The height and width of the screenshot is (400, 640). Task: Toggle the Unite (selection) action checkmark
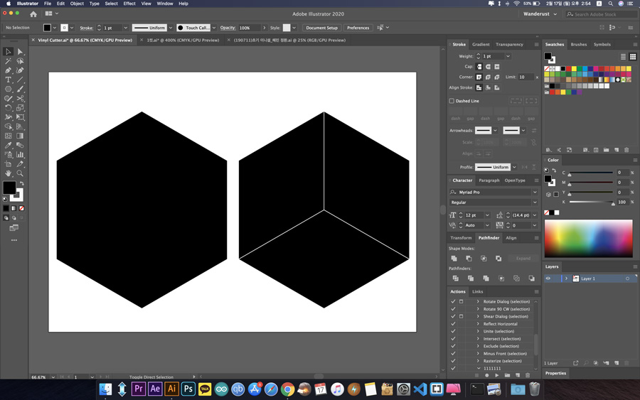(x=453, y=331)
